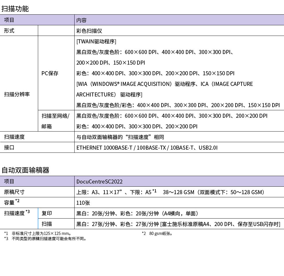
Task: Select the DocuCentreSC2022 column header
Action: (x=100, y=182)
